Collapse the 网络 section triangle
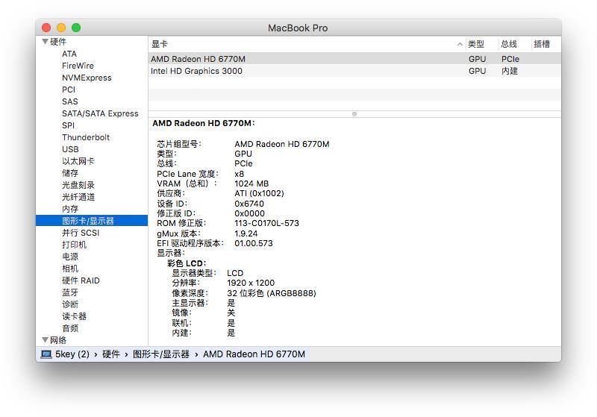597x417 pixels. pos(46,339)
